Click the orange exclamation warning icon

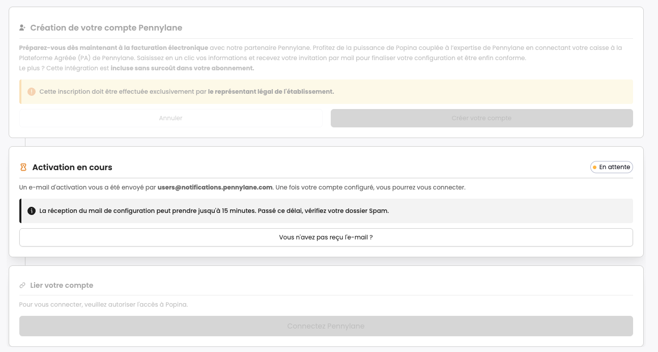click(32, 92)
